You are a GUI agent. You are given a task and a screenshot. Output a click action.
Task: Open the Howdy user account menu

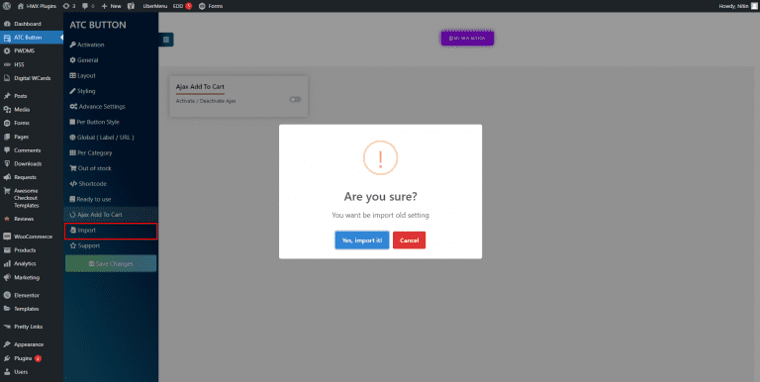coord(737,6)
